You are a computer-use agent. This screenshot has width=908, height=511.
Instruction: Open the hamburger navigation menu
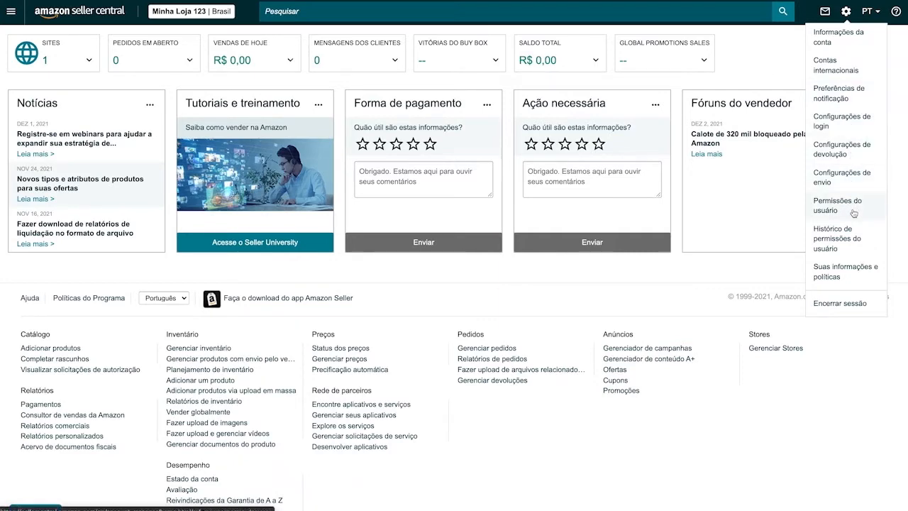pyautogui.click(x=11, y=11)
